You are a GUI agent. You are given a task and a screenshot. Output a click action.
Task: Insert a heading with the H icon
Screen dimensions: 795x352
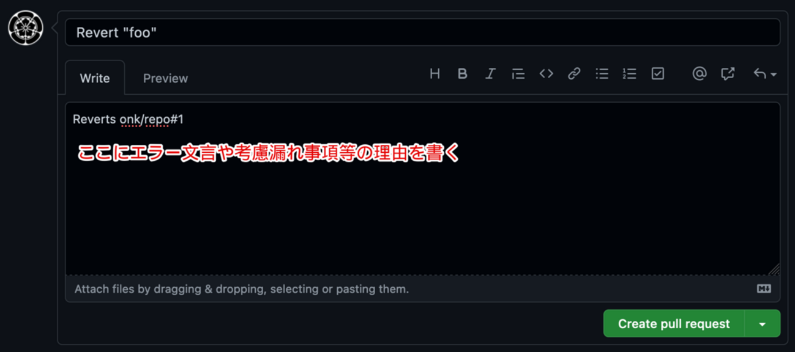(435, 74)
